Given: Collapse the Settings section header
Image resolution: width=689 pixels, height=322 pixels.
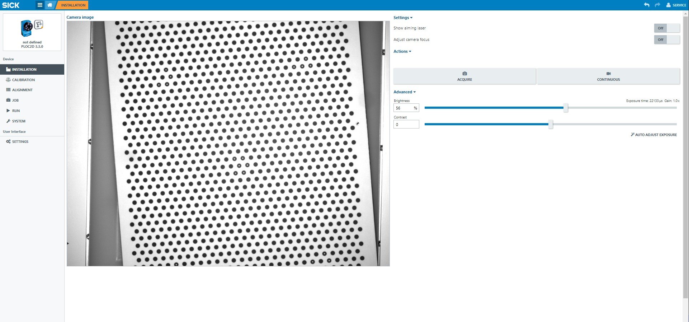Looking at the screenshot, I should 403,18.
